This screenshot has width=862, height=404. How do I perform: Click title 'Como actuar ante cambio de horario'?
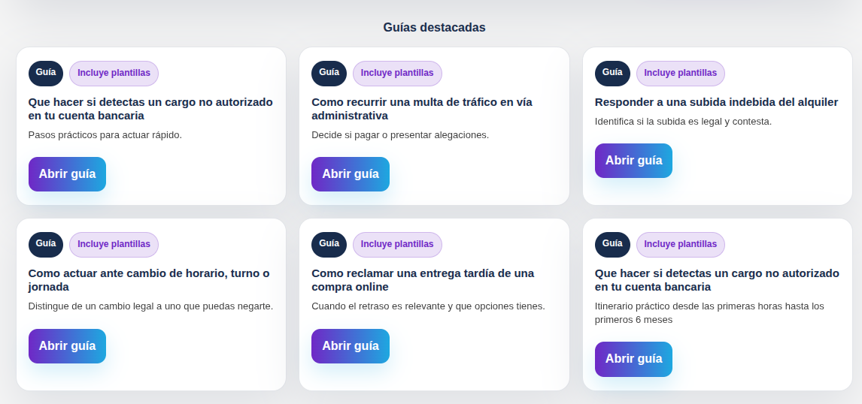point(149,280)
